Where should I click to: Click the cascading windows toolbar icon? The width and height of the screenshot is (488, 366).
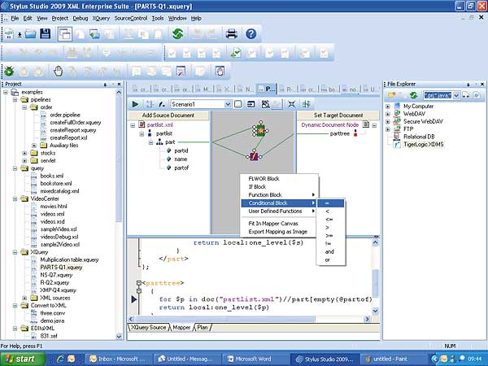tap(65, 34)
